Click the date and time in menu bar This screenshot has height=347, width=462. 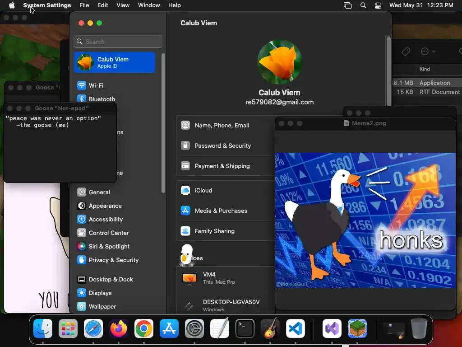pos(421,5)
